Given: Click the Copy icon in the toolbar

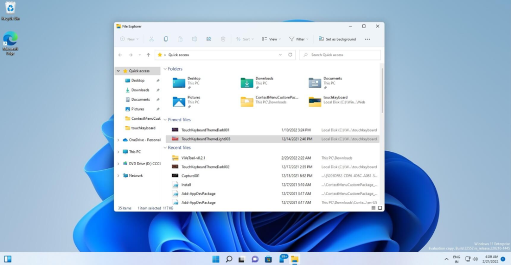Looking at the screenshot, I should point(166,39).
